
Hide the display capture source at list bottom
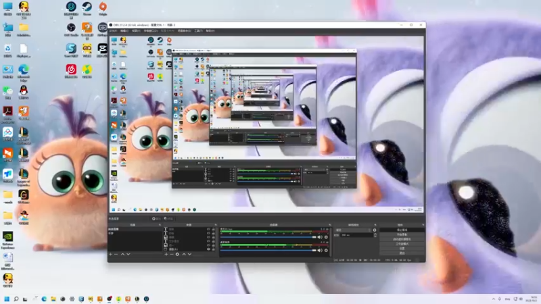208,249
